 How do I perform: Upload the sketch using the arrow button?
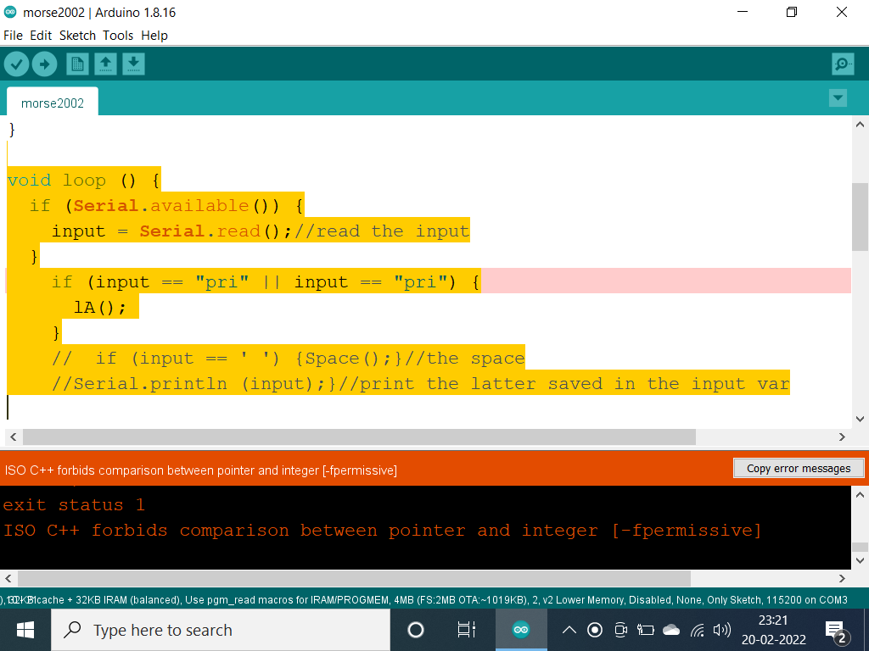[44, 64]
